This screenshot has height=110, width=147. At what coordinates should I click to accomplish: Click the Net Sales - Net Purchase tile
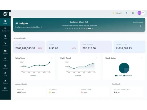point(128,92)
